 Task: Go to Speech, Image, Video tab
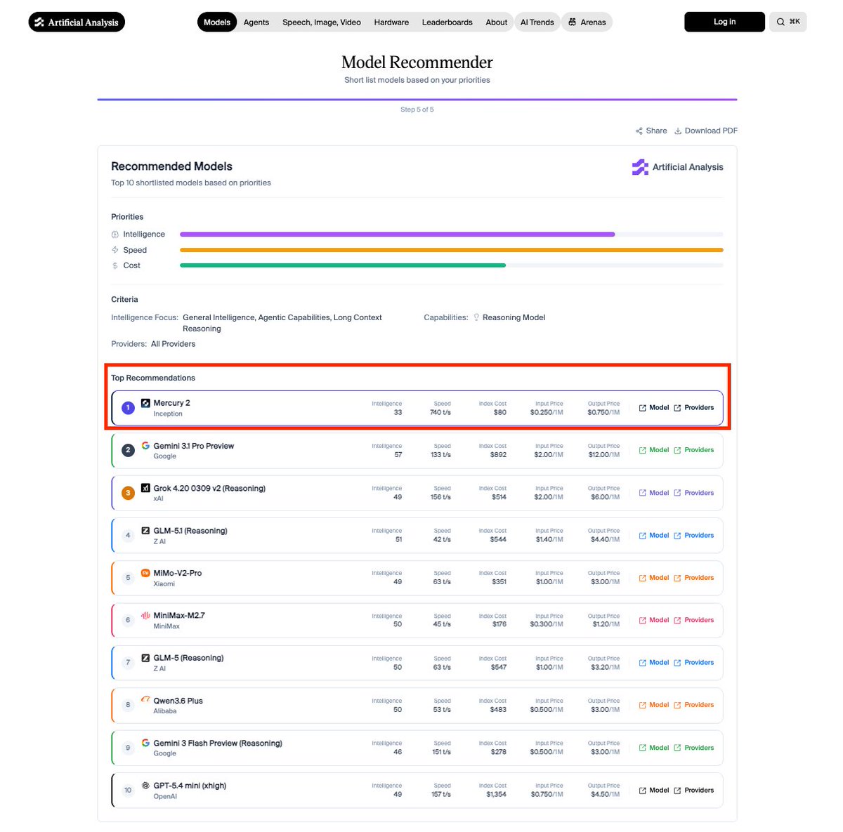[x=322, y=22]
